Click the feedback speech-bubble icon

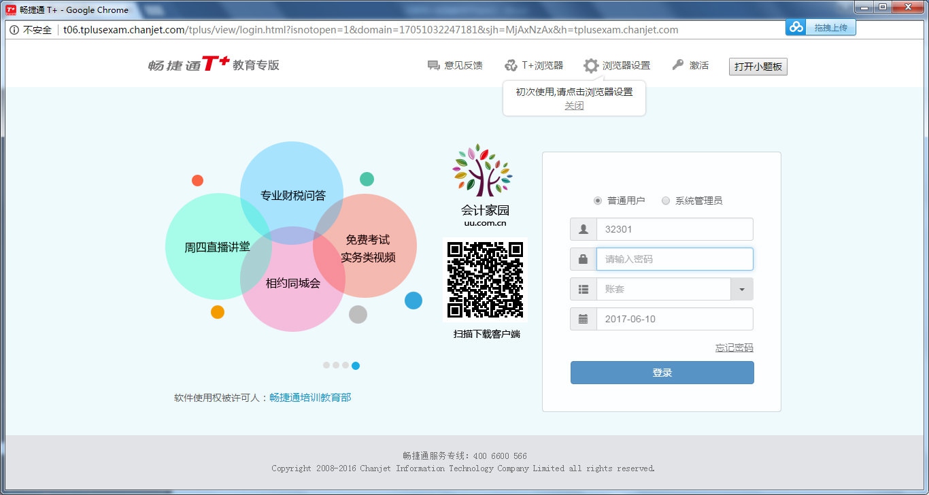433,65
